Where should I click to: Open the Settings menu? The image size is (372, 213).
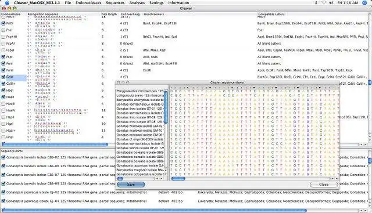tap(156, 3)
